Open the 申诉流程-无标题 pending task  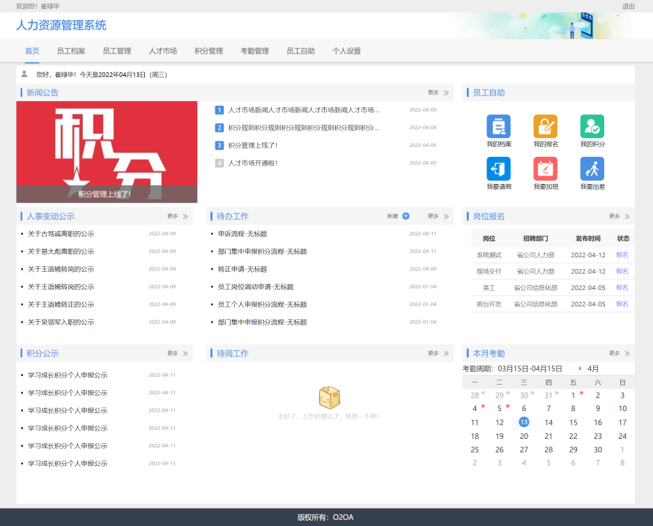click(243, 234)
